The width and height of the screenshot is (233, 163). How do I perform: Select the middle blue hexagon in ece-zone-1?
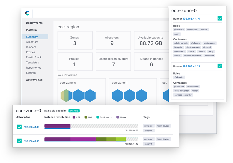(129, 96)
